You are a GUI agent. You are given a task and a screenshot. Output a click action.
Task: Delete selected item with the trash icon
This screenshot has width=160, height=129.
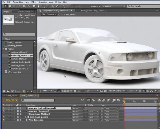24,91
